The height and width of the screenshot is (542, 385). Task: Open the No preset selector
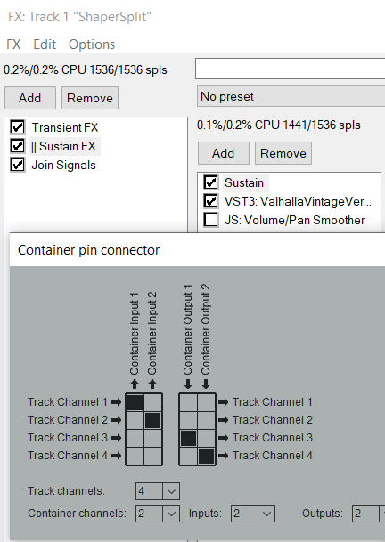tap(291, 96)
